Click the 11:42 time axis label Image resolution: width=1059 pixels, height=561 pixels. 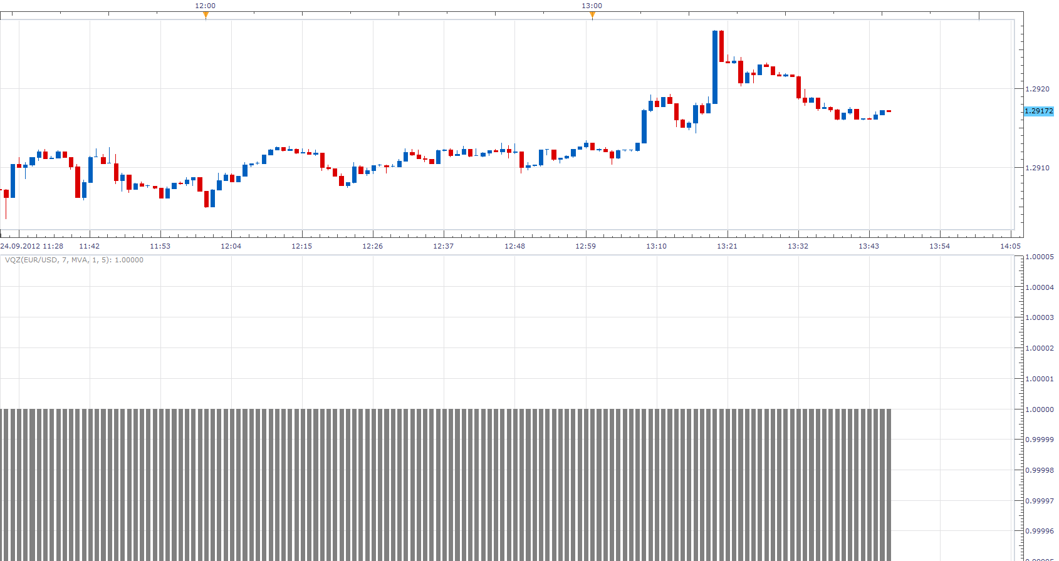pos(90,246)
